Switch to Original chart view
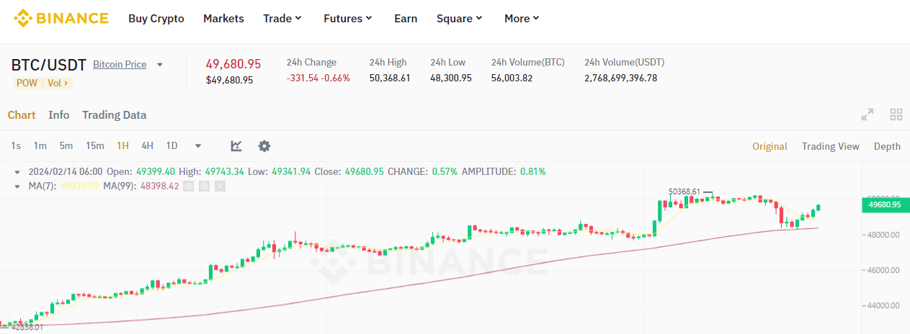910x334 pixels. [x=770, y=146]
